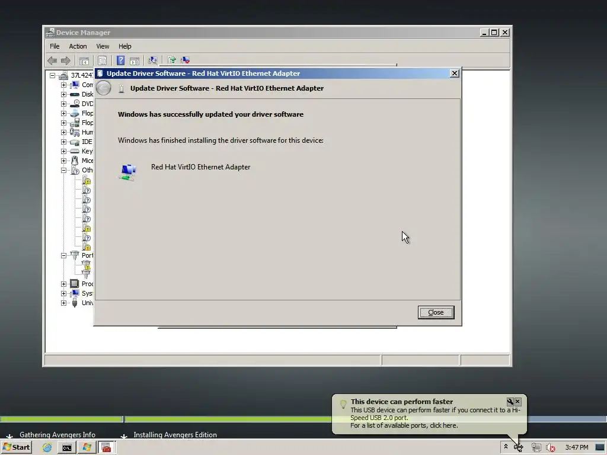Open the Help menu
Viewport: 607px width, 455px height.
click(x=124, y=46)
